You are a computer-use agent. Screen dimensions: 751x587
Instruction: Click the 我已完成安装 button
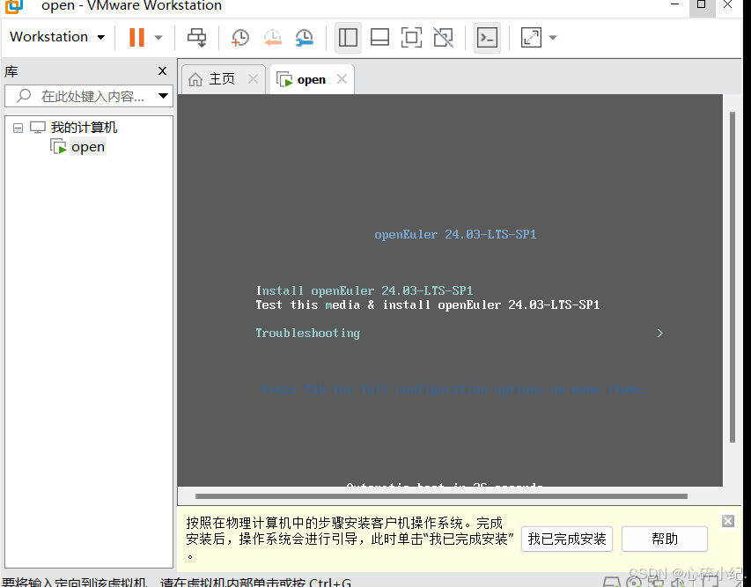click(x=567, y=539)
